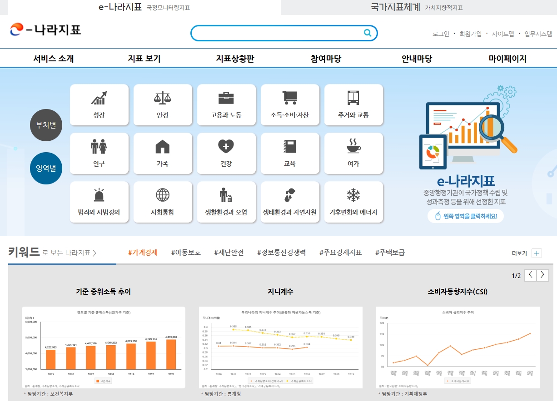Select the #가계경제 keyword tab
557x407 pixels.
click(143, 253)
